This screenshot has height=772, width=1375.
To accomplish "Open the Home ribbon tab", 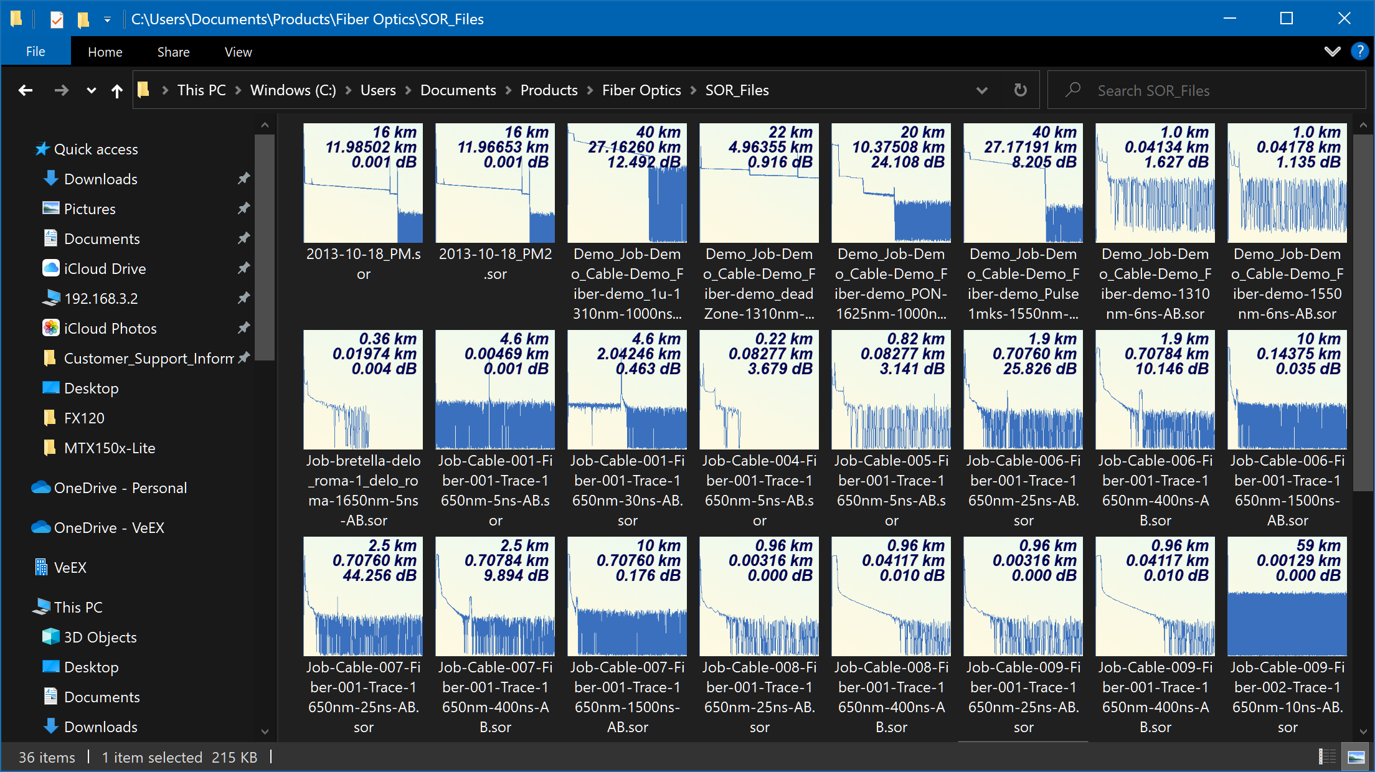I will [105, 52].
